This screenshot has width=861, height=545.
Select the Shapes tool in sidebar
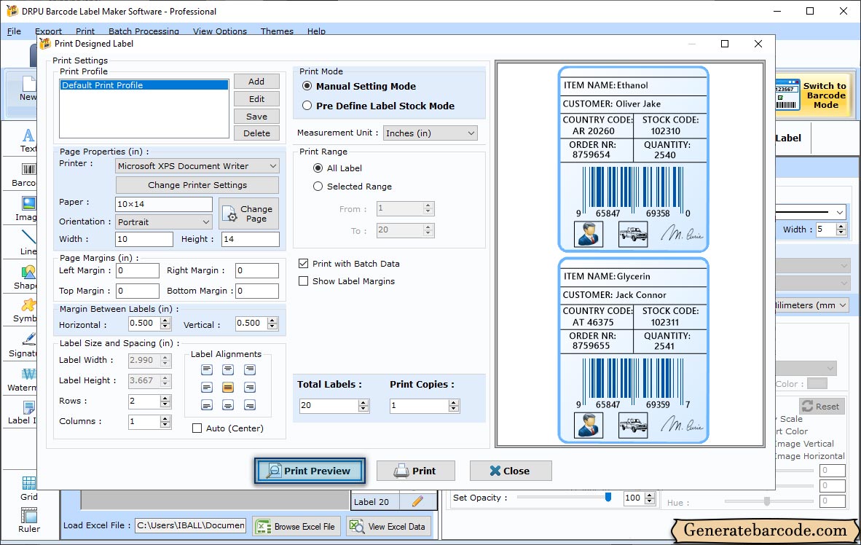[x=26, y=278]
